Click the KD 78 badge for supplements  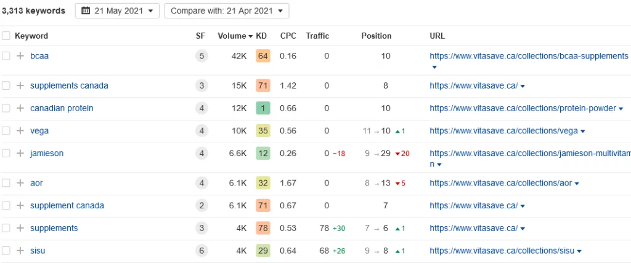pos(263,228)
